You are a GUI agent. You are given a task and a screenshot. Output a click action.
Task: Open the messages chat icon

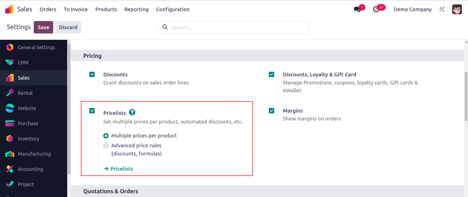pyautogui.click(x=357, y=9)
